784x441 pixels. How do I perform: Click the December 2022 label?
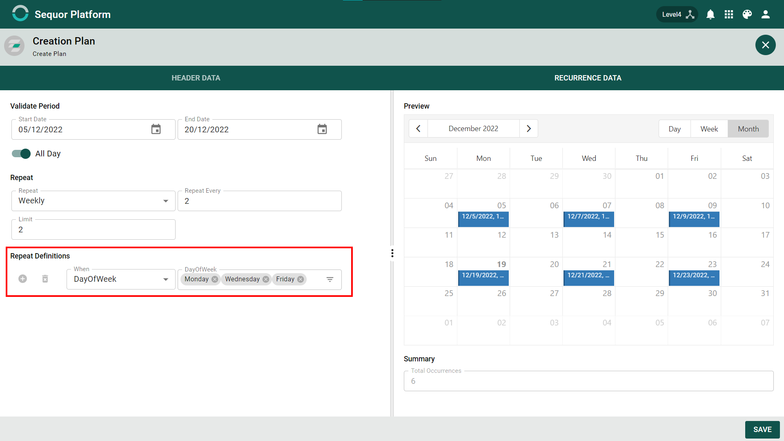473,129
